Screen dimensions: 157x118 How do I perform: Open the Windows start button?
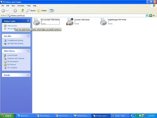click(x=7, y=116)
